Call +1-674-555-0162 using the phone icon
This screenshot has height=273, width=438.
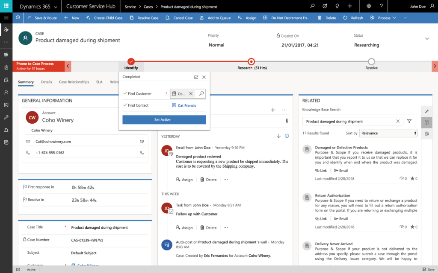pyautogui.click(x=142, y=153)
